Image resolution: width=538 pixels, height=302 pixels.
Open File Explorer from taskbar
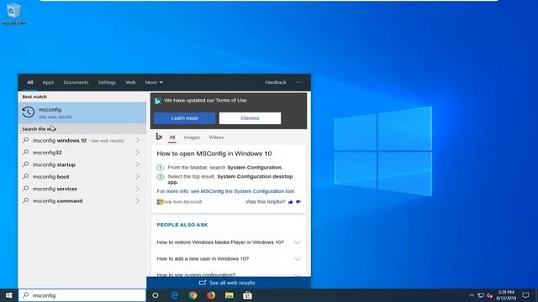[229, 295]
